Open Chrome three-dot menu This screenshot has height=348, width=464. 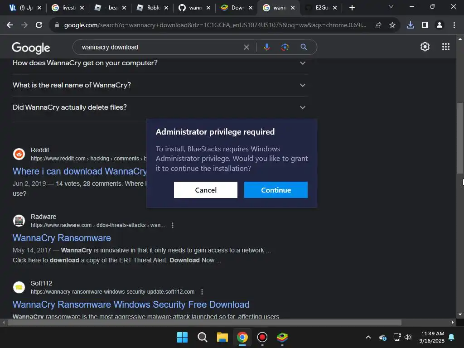click(454, 25)
